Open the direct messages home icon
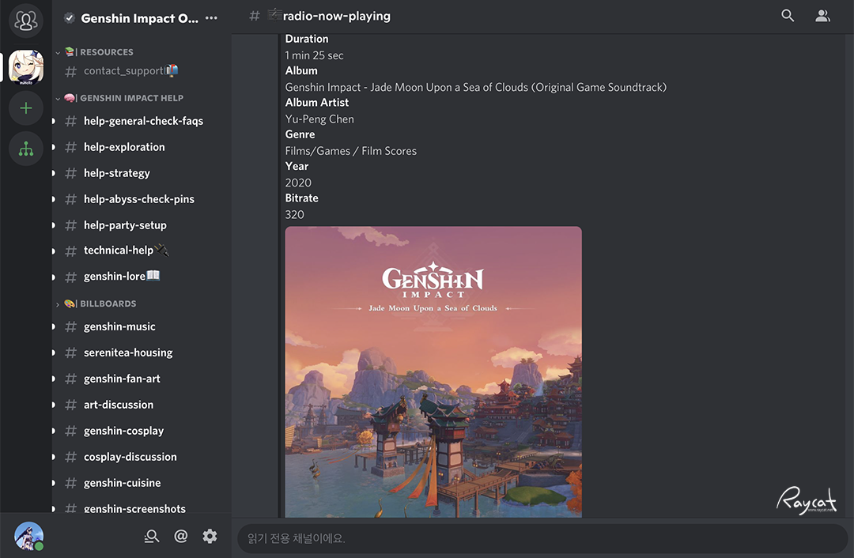This screenshot has width=854, height=558. pyautogui.click(x=25, y=21)
